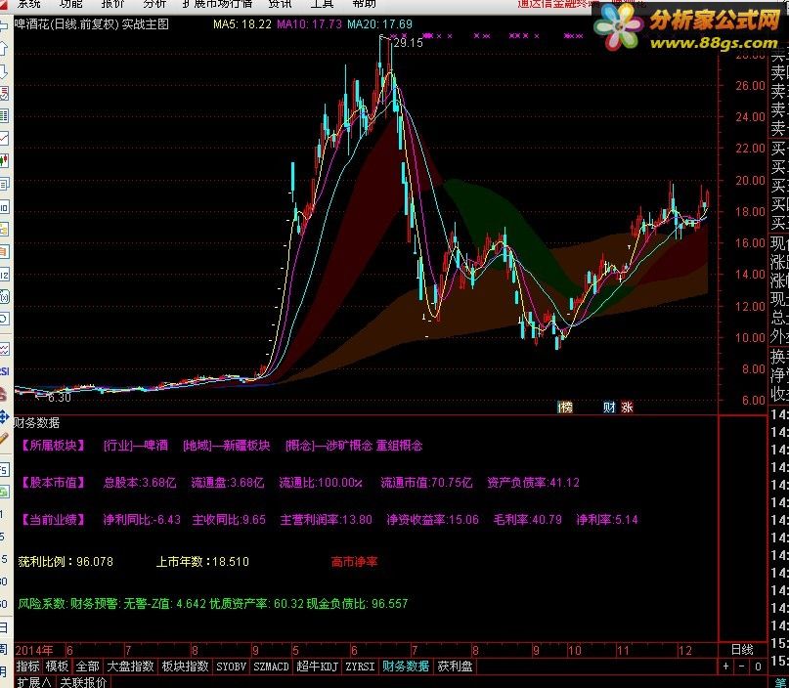This screenshot has width=789, height=688.
Task: Click the '10' icon in left toolbar
Action: 4,207
